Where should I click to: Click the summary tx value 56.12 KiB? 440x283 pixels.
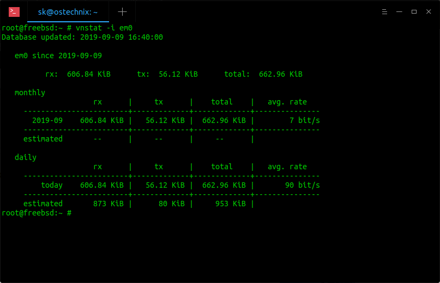[178, 74]
